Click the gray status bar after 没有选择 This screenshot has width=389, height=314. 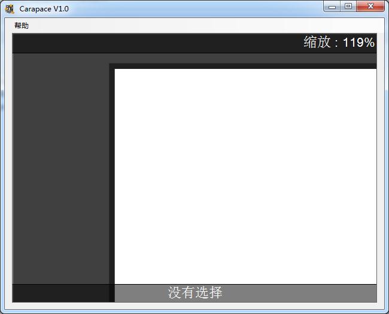coord(300,294)
